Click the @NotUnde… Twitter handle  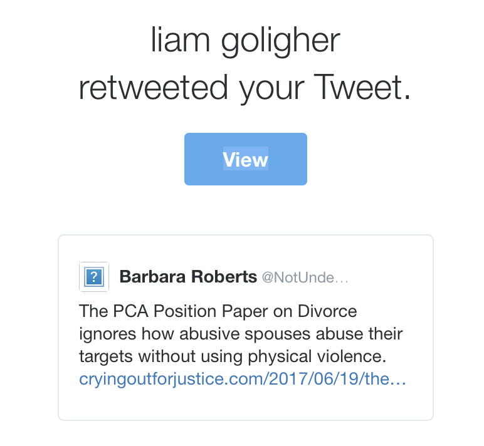point(304,277)
